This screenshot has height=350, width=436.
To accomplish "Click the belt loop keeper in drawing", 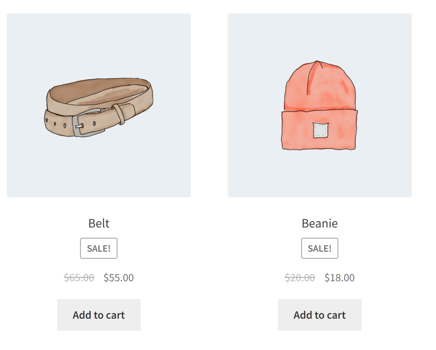I will point(118,114).
